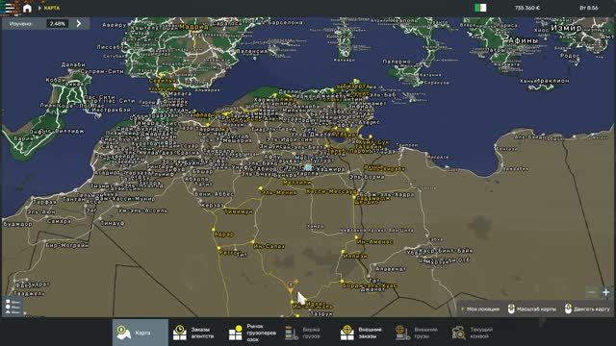Go to the home screen icon
Screen dimensions: 616x346
[x=27, y=8]
